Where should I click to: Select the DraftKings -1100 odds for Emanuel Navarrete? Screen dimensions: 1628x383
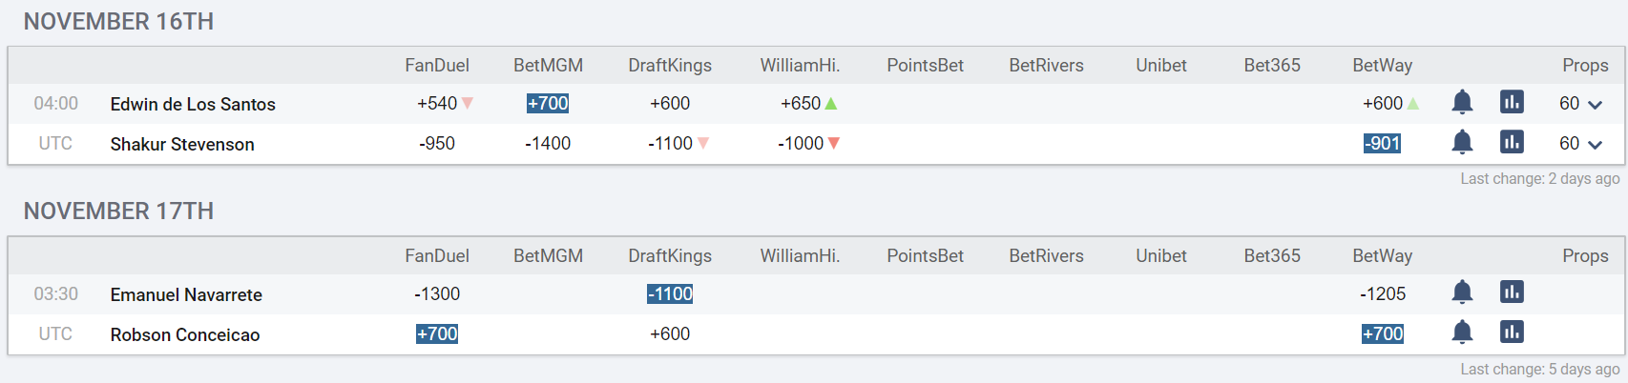pyautogui.click(x=670, y=293)
